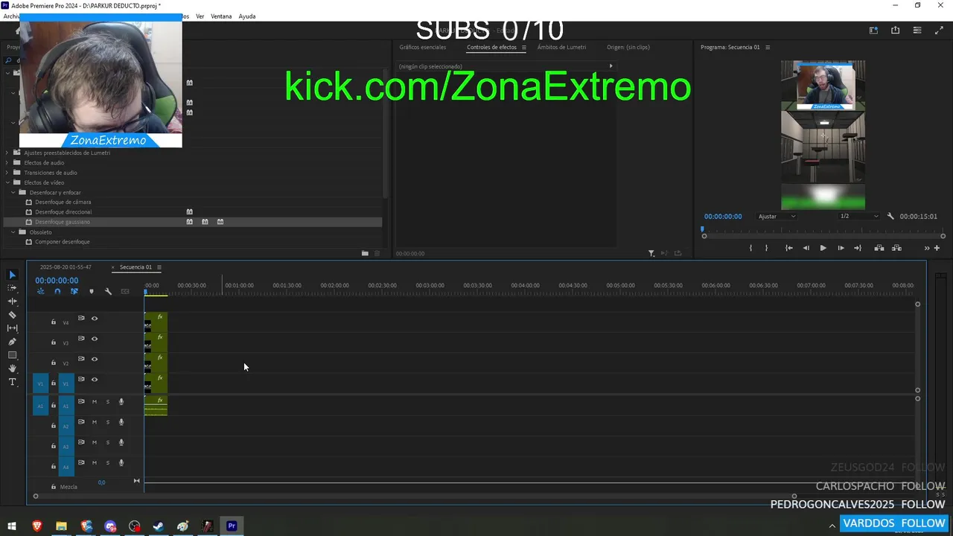The image size is (953, 536).
Task: Click the captions track options icon
Action: [x=125, y=291]
